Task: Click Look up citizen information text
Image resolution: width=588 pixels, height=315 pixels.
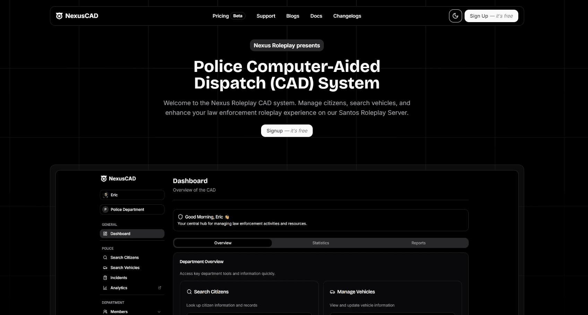Action: (x=222, y=305)
